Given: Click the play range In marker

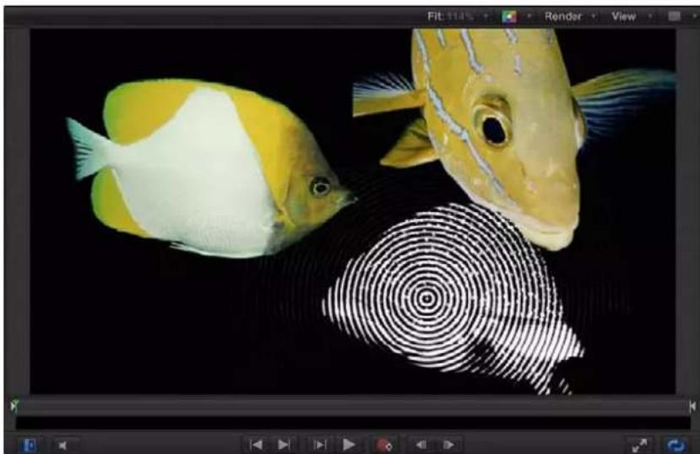Looking at the screenshot, I should pyautogui.click(x=14, y=406).
